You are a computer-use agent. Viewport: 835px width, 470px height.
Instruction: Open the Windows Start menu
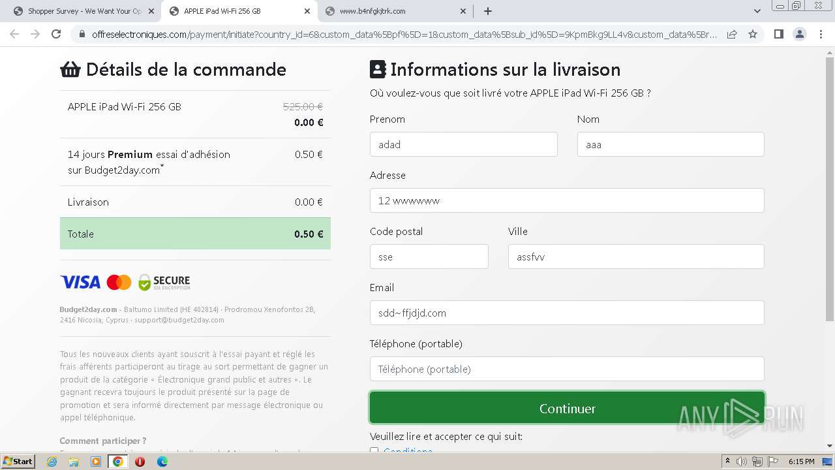click(x=18, y=461)
